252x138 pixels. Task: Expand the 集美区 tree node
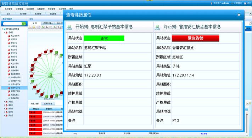[x=5, y=105]
